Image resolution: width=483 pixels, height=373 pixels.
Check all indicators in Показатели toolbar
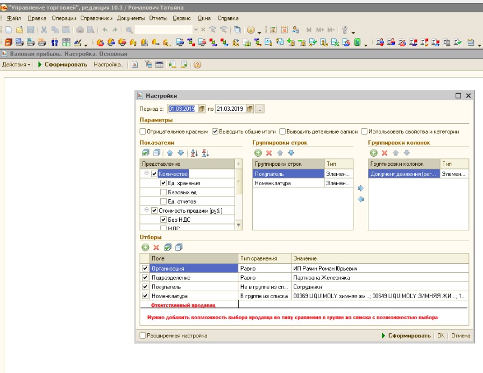[x=145, y=153]
